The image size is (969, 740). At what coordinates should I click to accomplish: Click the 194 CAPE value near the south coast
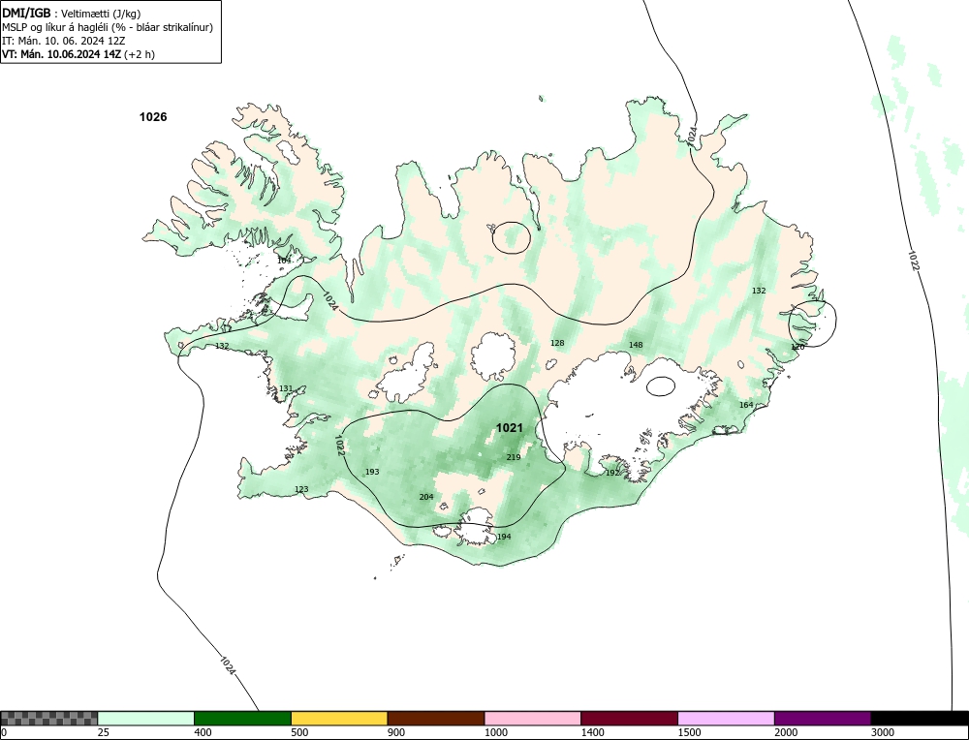[504, 537]
